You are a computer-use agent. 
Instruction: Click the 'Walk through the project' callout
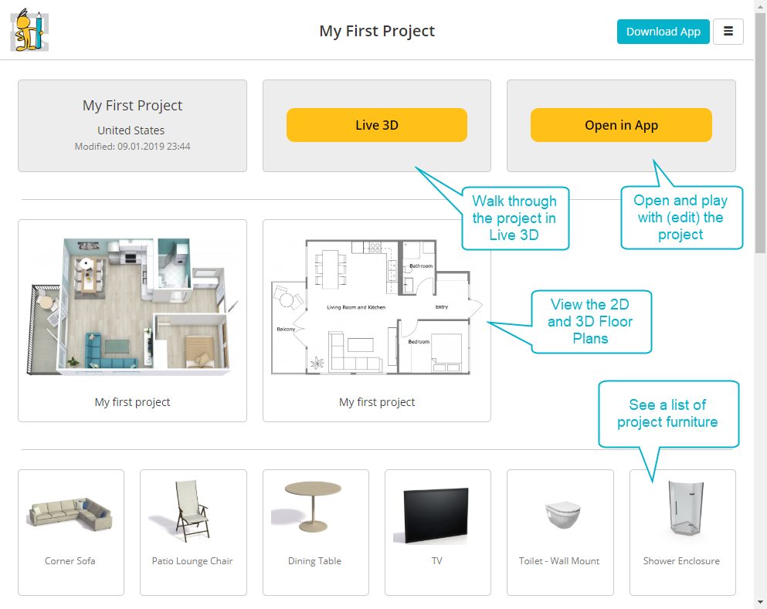pos(514,218)
